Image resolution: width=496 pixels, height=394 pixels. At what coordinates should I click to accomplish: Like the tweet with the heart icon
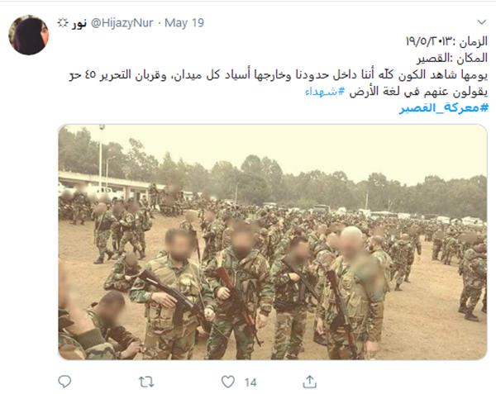(228, 382)
